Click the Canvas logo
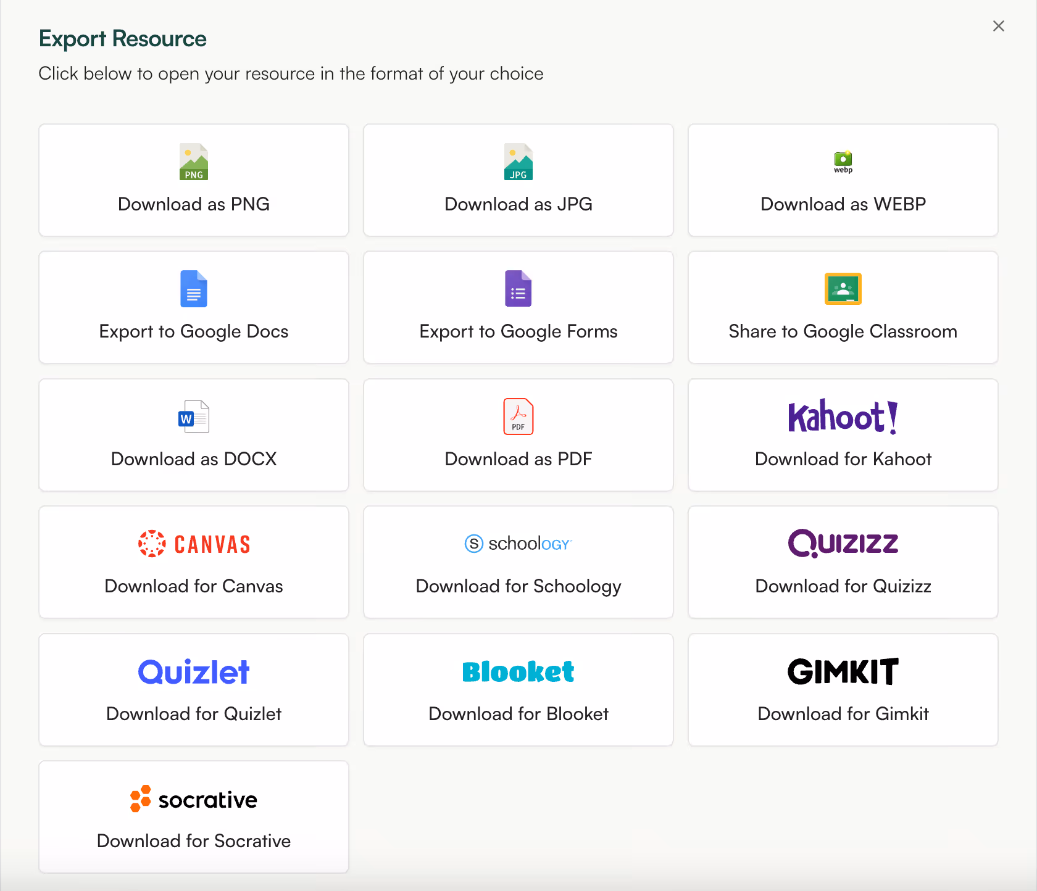The image size is (1037, 891). [x=194, y=544]
